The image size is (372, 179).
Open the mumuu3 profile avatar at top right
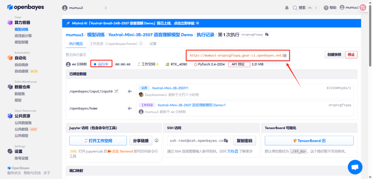point(342,7)
